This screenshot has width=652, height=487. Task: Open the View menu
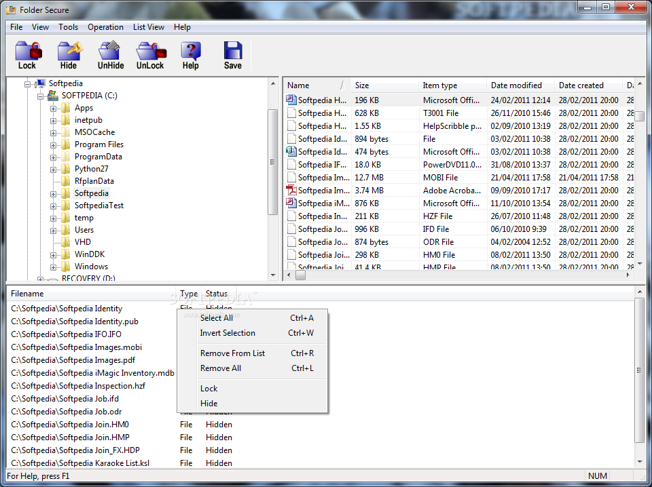(x=40, y=27)
